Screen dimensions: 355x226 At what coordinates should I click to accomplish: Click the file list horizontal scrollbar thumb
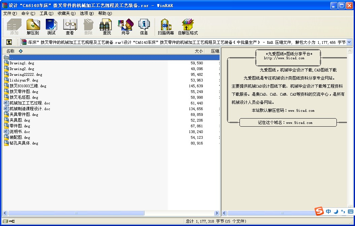76,213
